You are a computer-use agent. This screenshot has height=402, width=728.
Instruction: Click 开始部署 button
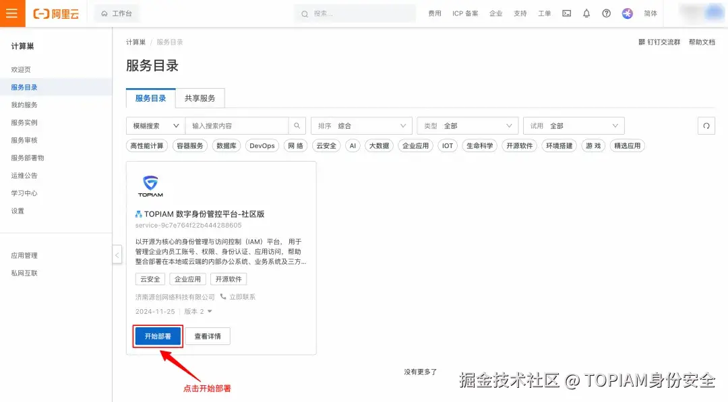pos(158,336)
